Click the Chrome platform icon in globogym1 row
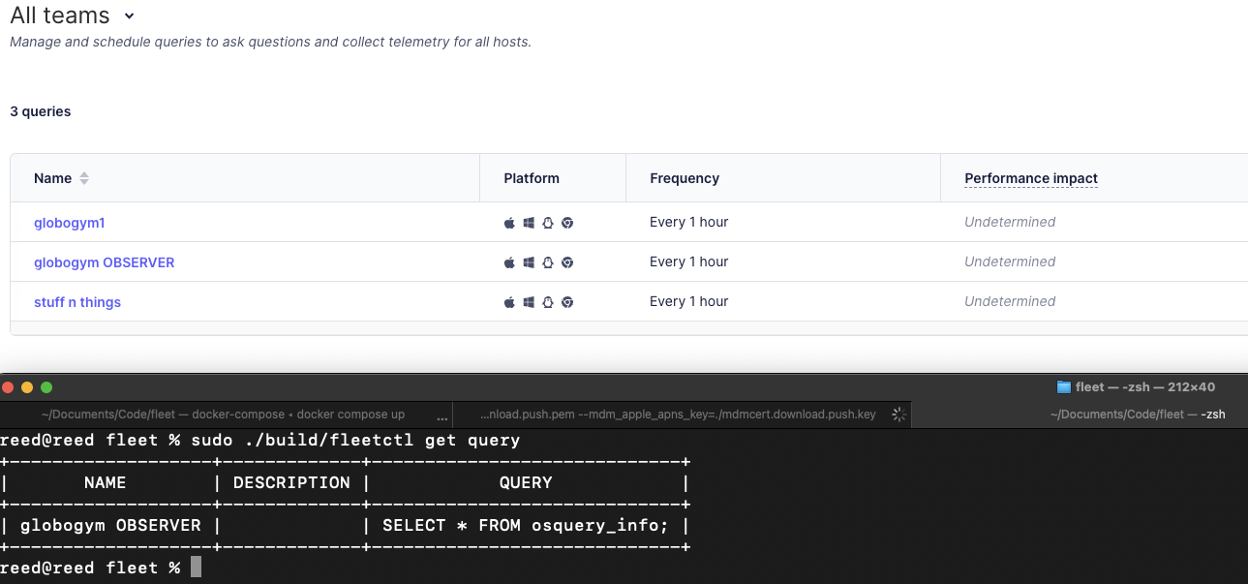Image resolution: width=1248 pixels, height=584 pixels. (x=567, y=223)
